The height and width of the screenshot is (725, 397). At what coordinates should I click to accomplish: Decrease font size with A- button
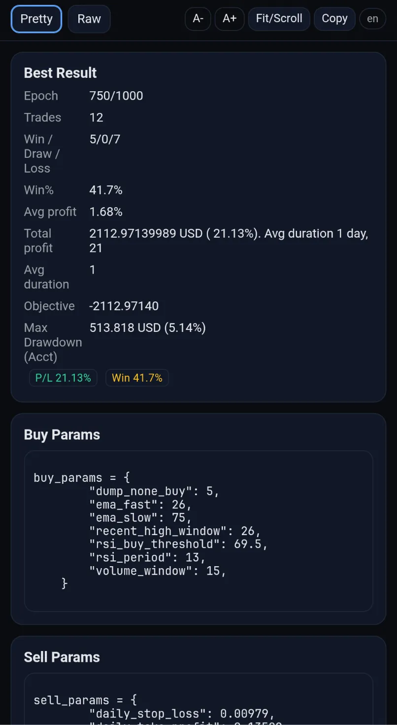tap(198, 19)
